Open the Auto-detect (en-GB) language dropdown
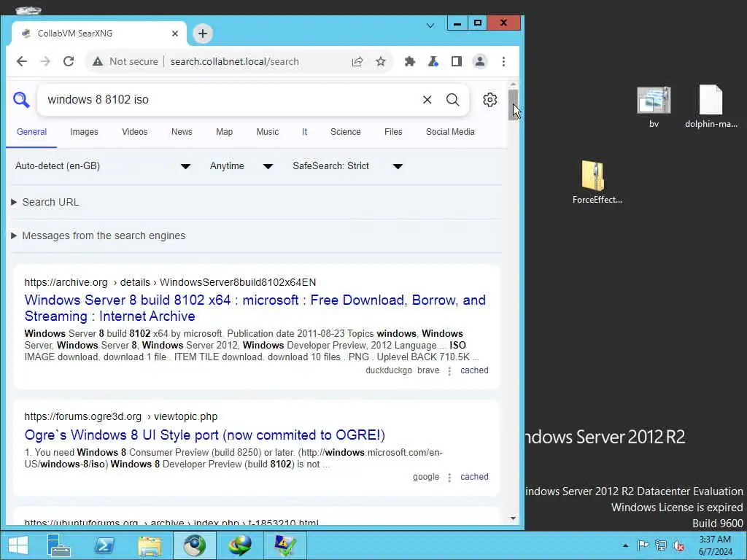Image resolution: width=747 pixels, height=560 pixels. pos(102,166)
